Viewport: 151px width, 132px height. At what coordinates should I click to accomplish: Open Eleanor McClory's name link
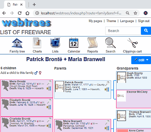137,92
